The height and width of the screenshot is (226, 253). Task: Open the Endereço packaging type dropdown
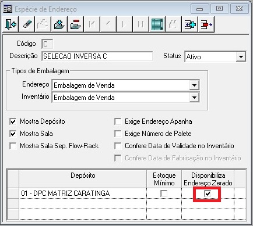click(194, 85)
